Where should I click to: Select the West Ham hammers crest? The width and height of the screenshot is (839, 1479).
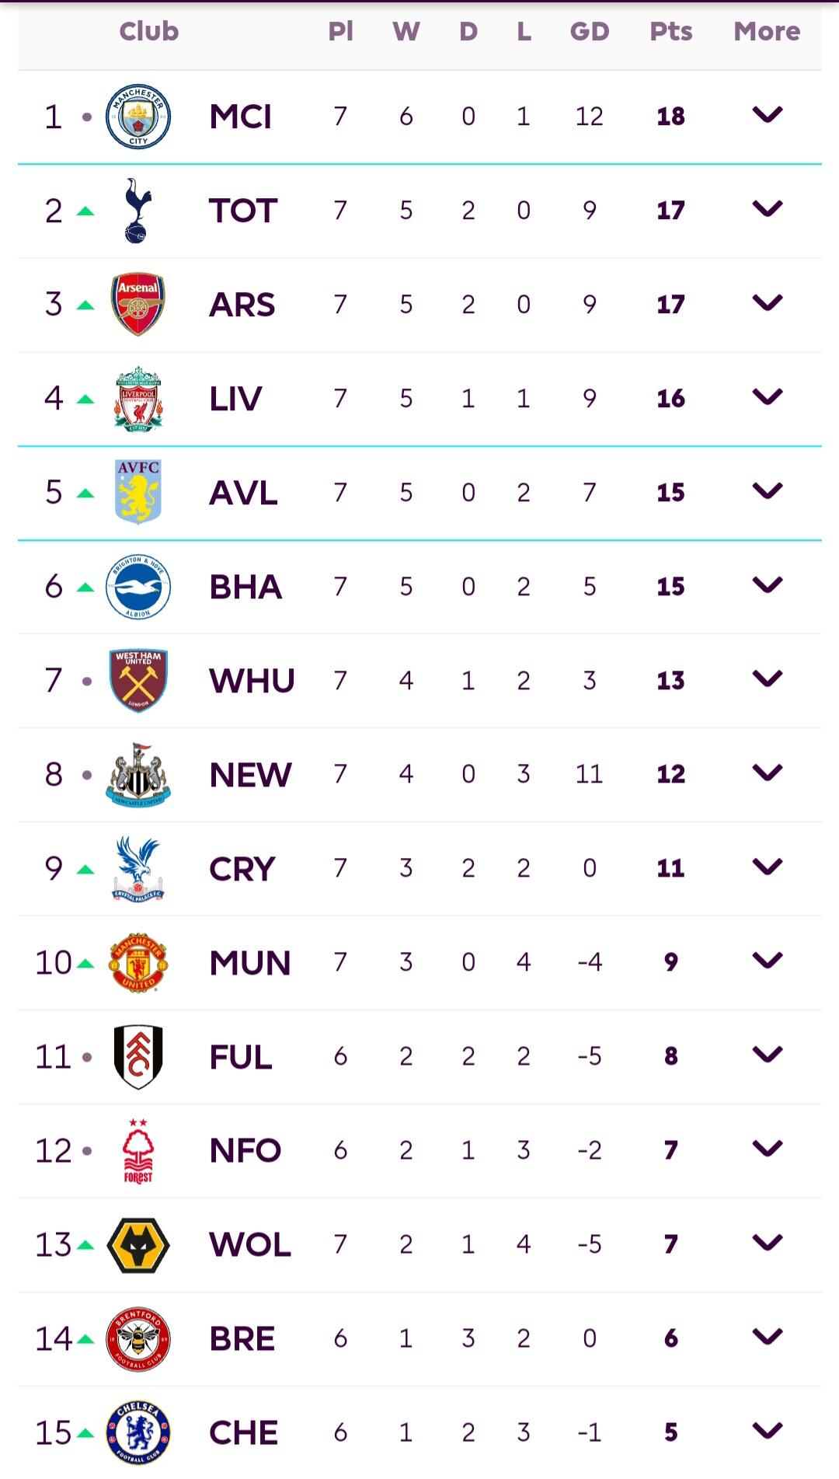click(x=138, y=681)
